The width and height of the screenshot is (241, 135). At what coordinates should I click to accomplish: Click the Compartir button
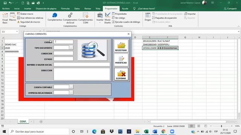(230, 9)
